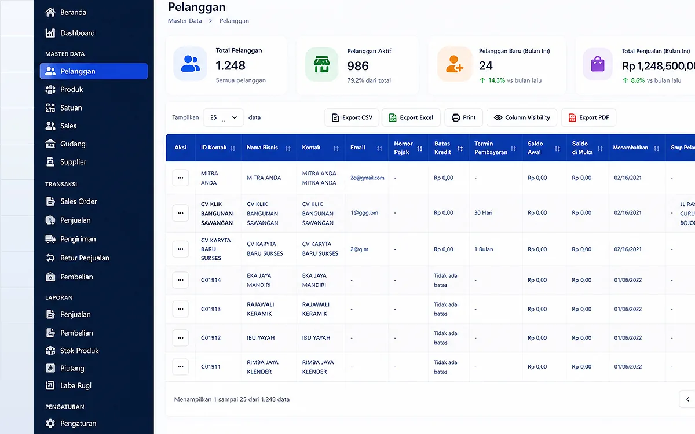695x434 pixels.
Task: Click the Master Data breadcrumb link
Action: click(185, 21)
